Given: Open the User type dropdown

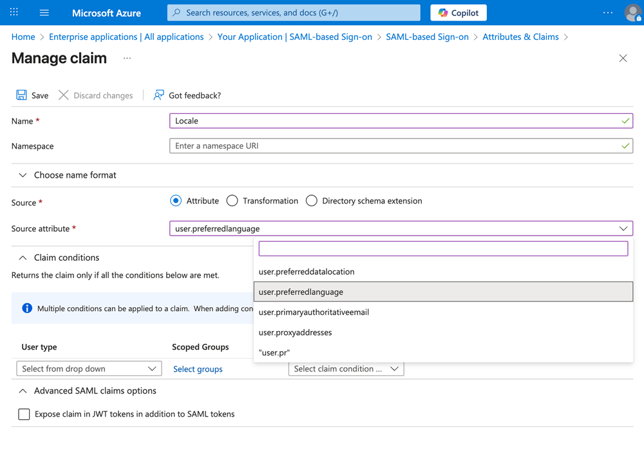Looking at the screenshot, I should tap(89, 369).
